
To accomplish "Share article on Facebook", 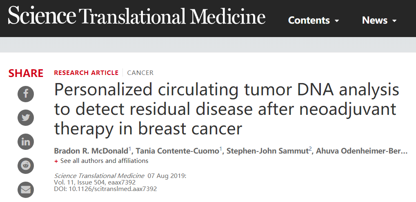I will point(26,94).
